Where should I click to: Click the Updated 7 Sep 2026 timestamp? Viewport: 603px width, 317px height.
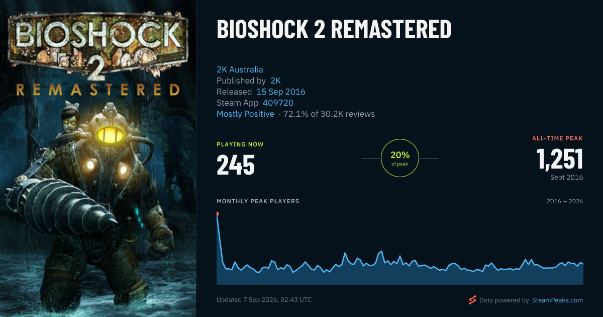click(x=264, y=300)
